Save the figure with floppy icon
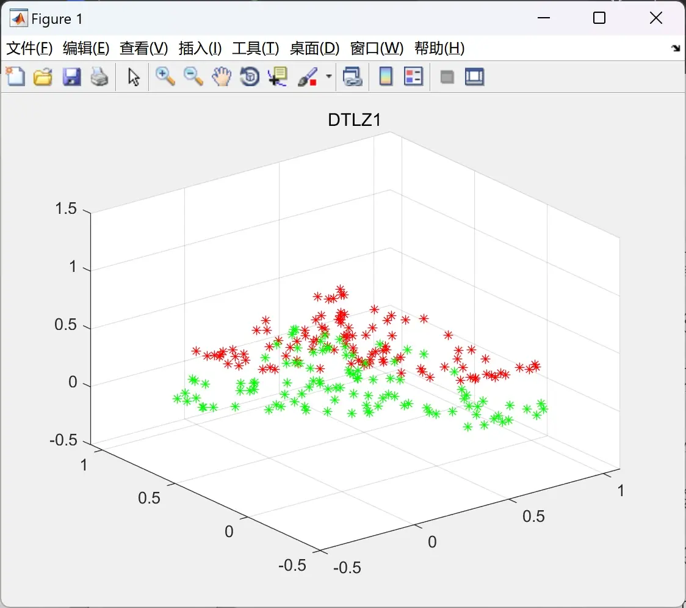 pyautogui.click(x=71, y=76)
